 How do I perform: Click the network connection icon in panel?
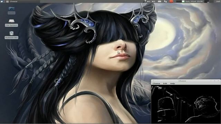[165, 1]
